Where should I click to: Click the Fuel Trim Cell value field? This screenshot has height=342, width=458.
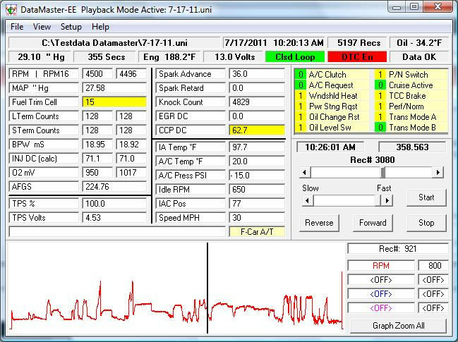(114, 102)
